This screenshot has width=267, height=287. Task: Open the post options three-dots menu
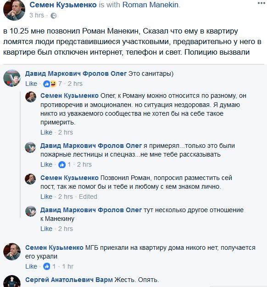[x=261, y=3]
